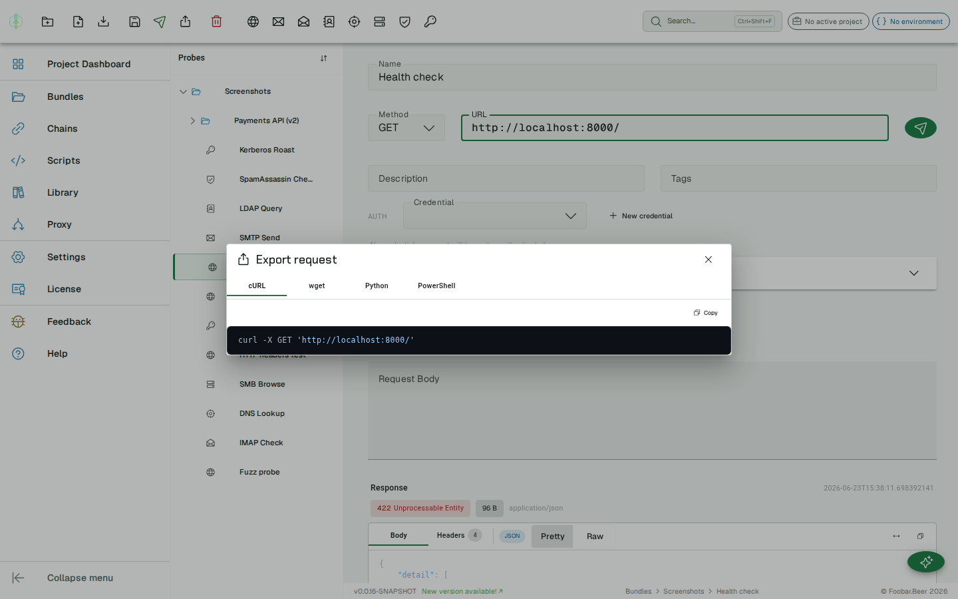Open Scripts section

85,160
